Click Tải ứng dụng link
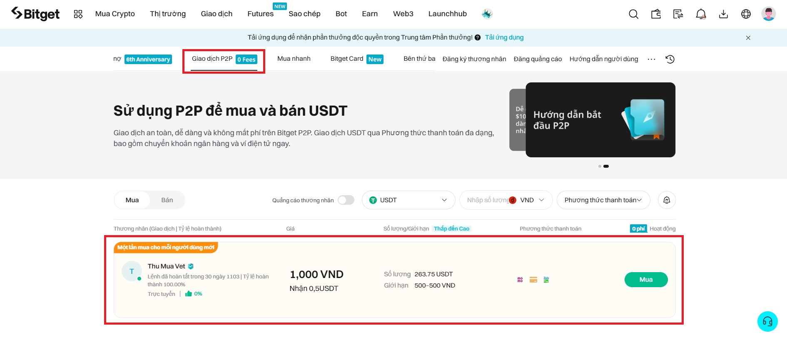This screenshot has height=340, width=787. click(x=504, y=37)
